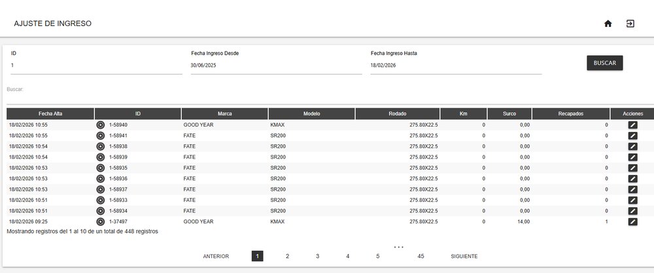Select the tire icon of 1-58939
This screenshot has height=273, width=654.
point(100,157)
